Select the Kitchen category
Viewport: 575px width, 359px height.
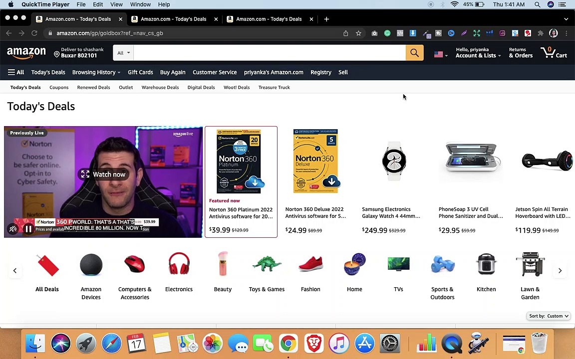pos(486,272)
